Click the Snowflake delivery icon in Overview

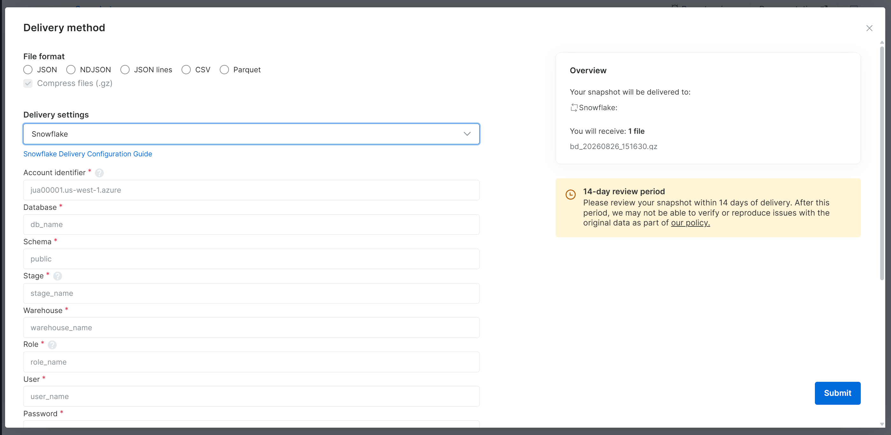pos(574,108)
